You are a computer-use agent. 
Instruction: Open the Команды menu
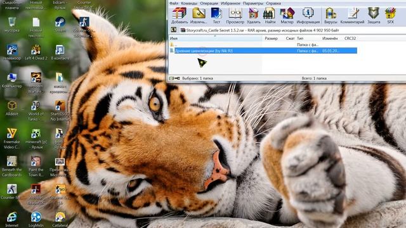pos(189,3)
